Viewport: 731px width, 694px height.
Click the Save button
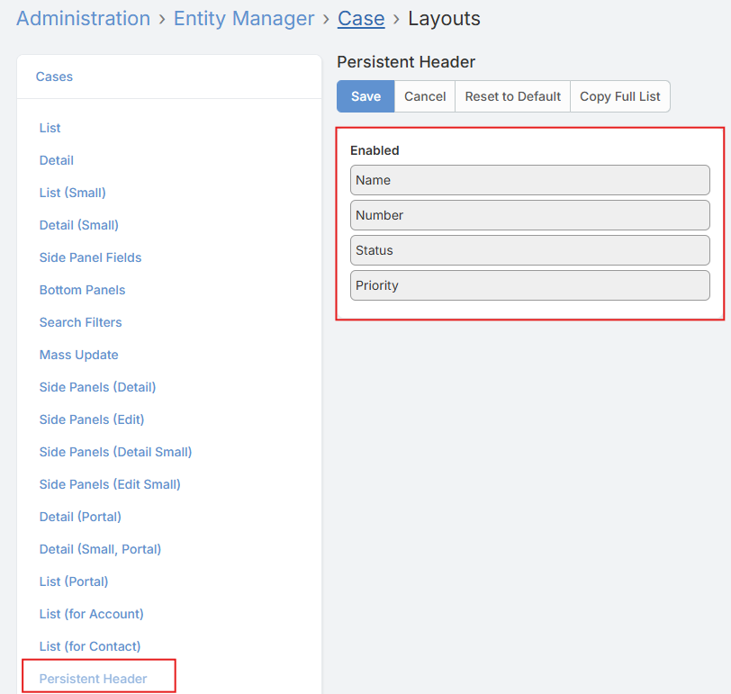[x=365, y=96]
